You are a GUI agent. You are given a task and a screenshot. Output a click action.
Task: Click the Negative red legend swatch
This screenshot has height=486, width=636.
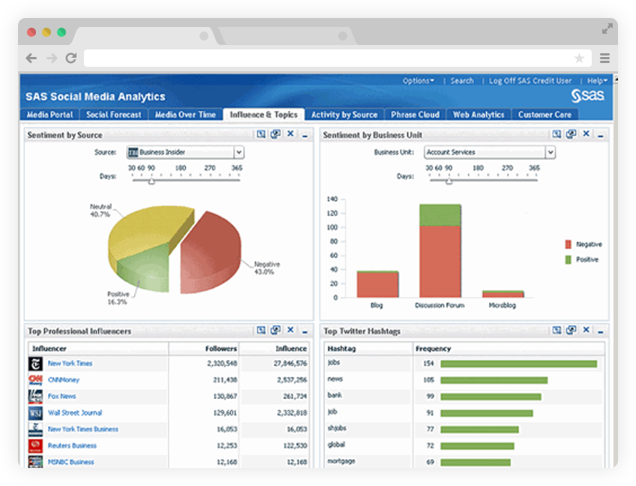[x=568, y=244]
